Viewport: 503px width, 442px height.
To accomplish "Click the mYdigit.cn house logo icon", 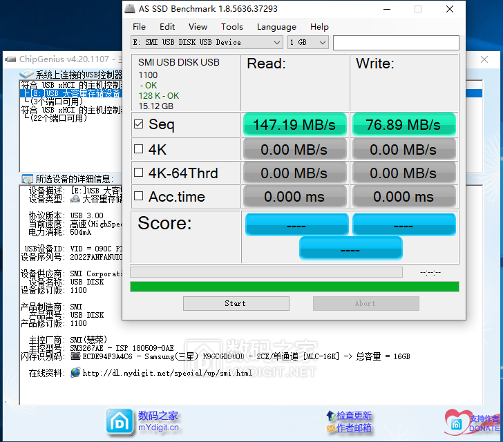I will 120,421.
